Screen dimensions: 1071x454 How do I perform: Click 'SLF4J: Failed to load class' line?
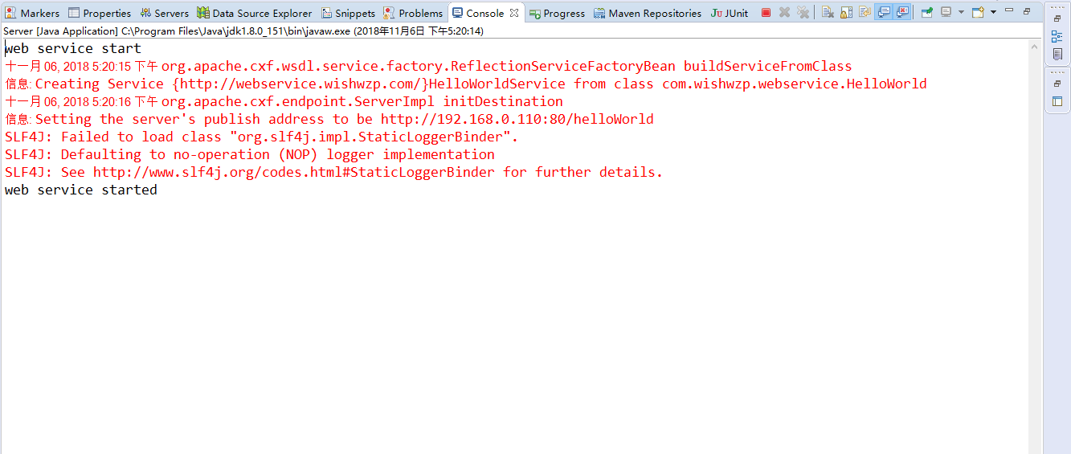point(261,137)
